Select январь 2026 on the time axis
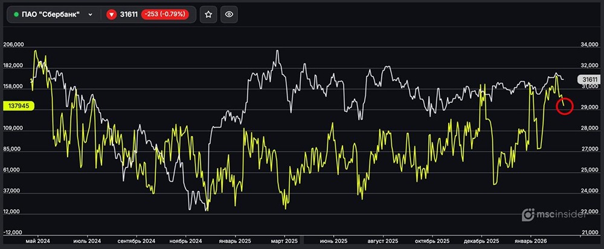This screenshot has height=249, width=604. coord(531,241)
